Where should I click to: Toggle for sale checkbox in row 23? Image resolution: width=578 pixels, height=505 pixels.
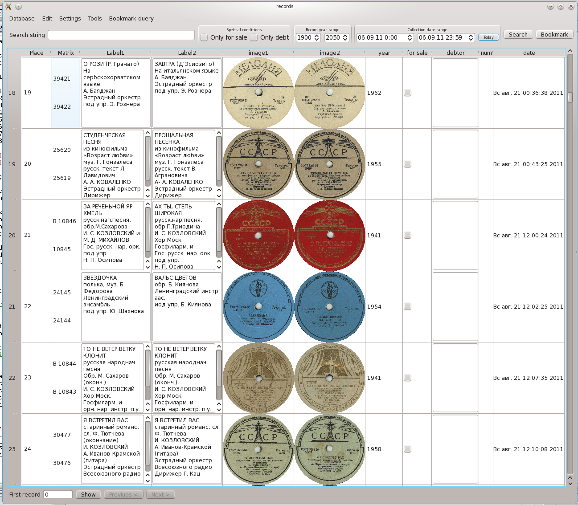(407, 378)
